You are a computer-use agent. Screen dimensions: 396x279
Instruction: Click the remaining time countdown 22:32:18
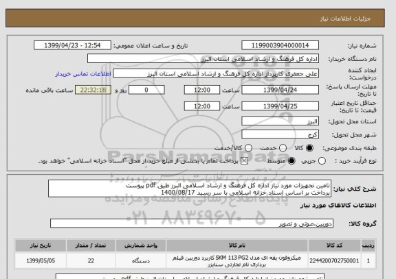(93, 90)
